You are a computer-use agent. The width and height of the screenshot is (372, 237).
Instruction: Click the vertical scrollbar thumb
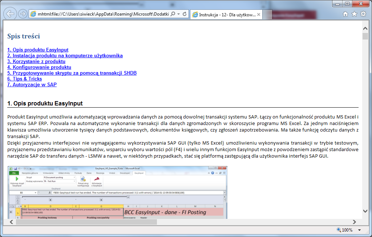pyautogui.click(x=365, y=36)
